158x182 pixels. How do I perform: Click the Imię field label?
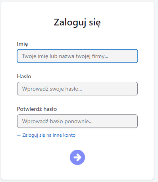(x=22, y=44)
